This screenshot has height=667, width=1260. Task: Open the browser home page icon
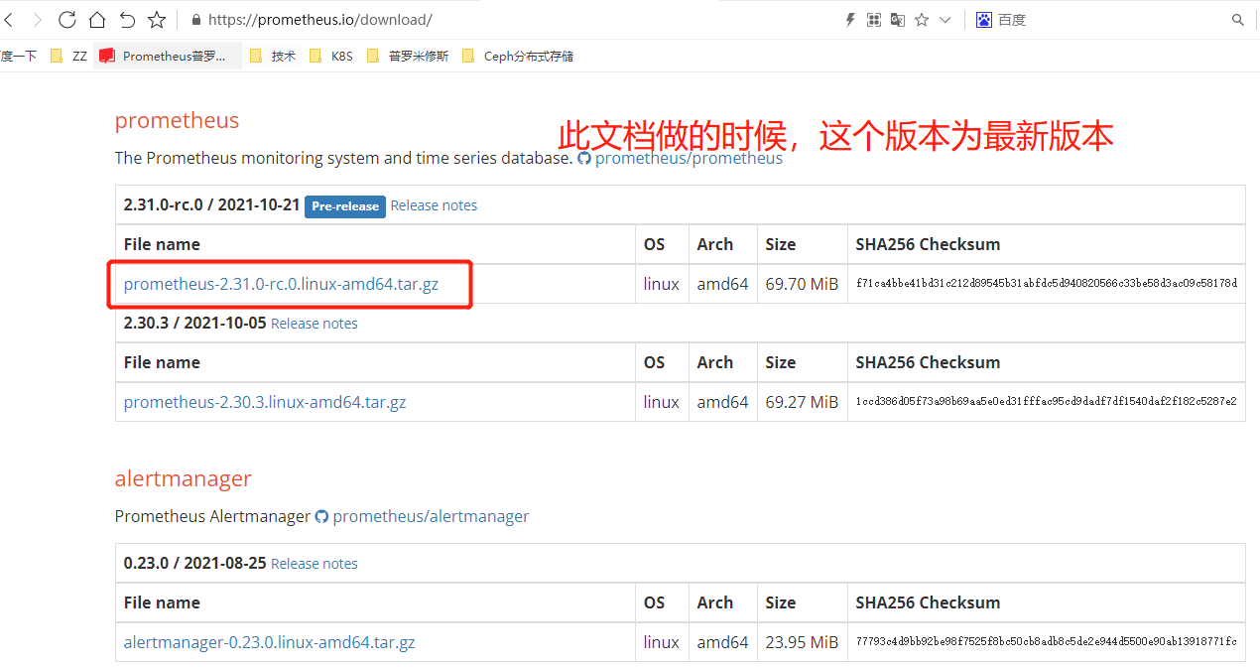coord(97,19)
